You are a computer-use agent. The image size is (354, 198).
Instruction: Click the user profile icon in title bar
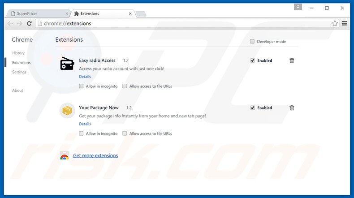(x=298, y=7)
